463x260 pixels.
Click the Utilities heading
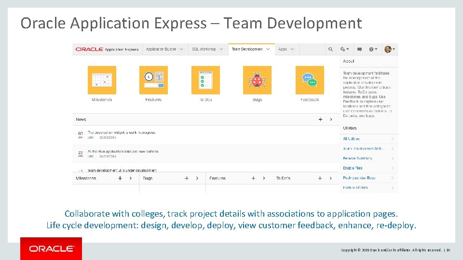pyautogui.click(x=350, y=128)
